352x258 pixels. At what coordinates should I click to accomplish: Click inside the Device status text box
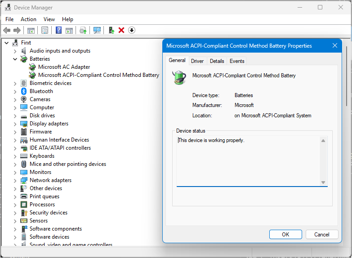pyautogui.click(x=247, y=162)
